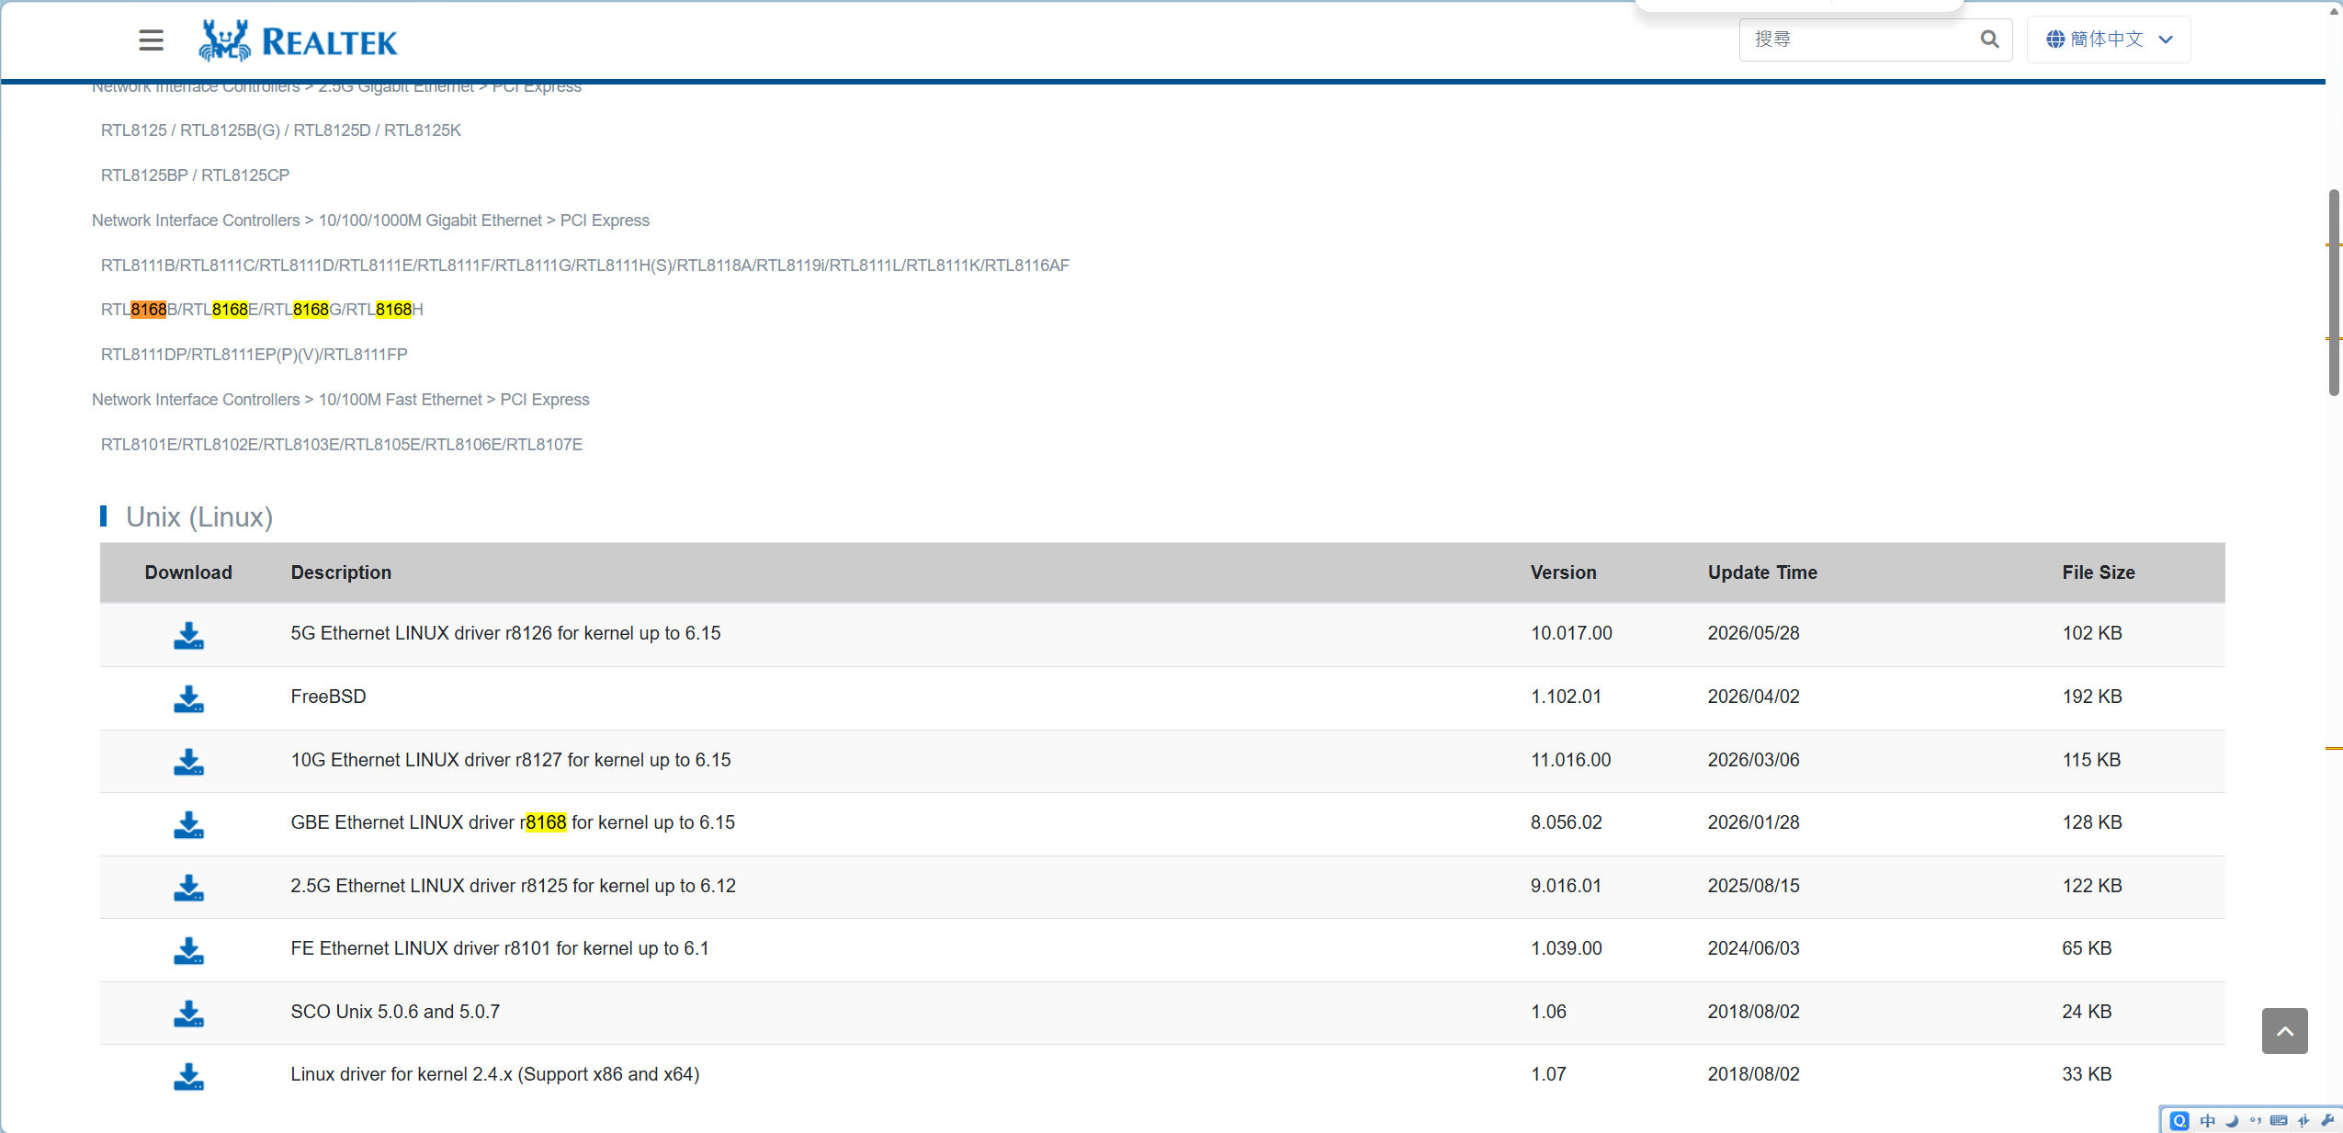Toggle the moon half-width/full-width icon
The width and height of the screenshot is (2343, 1133).
click(x=2231, y=1121)
